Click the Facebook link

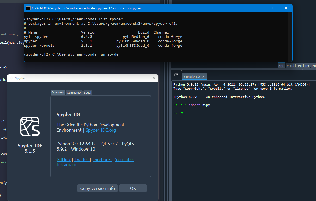102,159
